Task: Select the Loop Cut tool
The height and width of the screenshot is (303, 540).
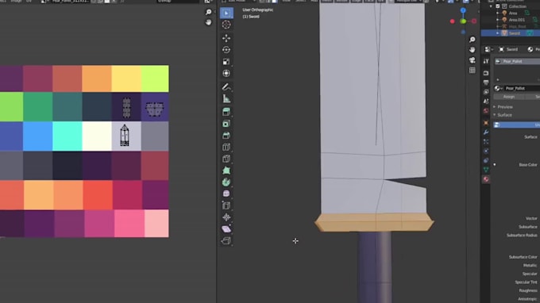Action: (226, 148)
